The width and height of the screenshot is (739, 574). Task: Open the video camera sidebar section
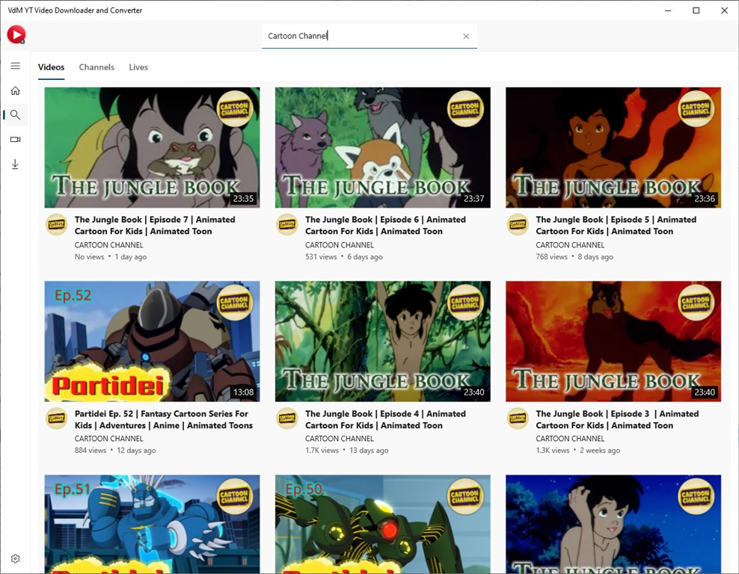click(15, 139)
